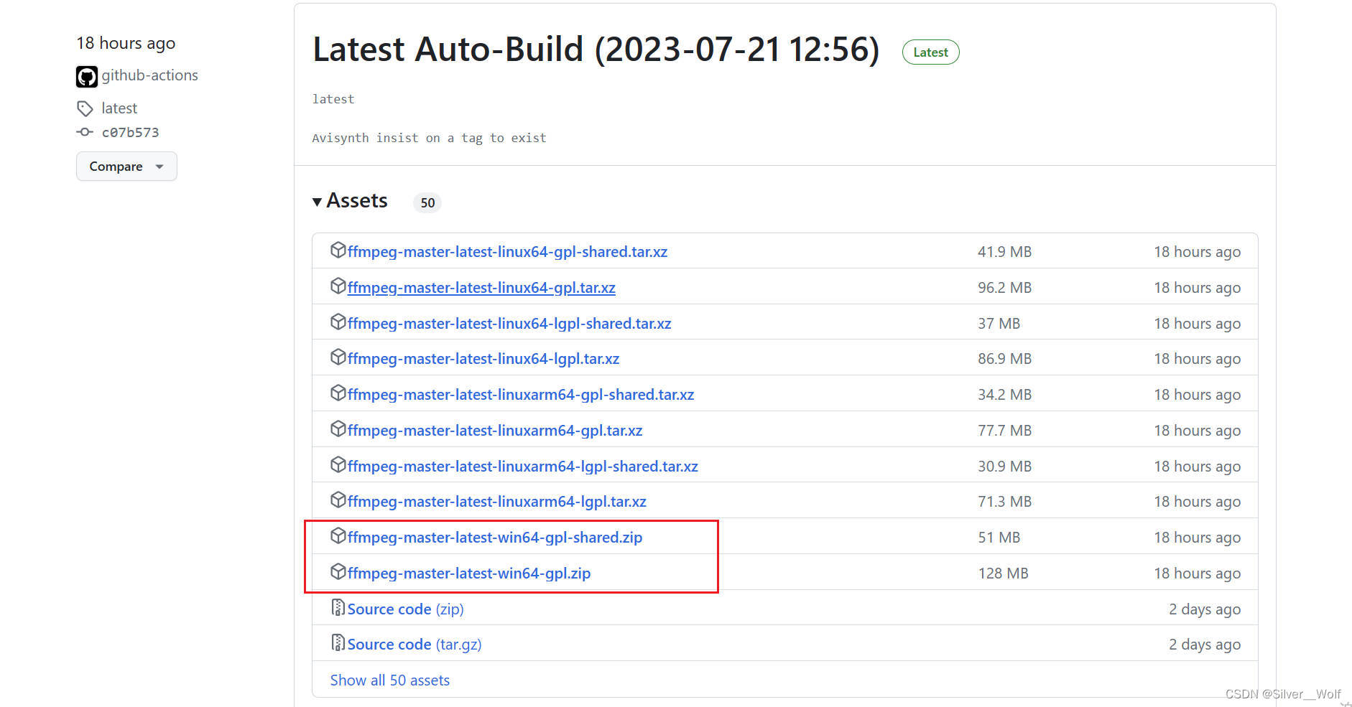Click package icon for linux64-gpl.tar.xz
Viewport: 1352px width, 707px height.
[338, 286]
